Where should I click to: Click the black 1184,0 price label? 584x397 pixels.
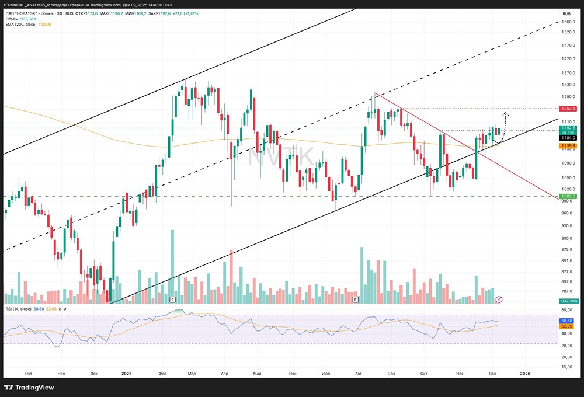coord(568,138)
